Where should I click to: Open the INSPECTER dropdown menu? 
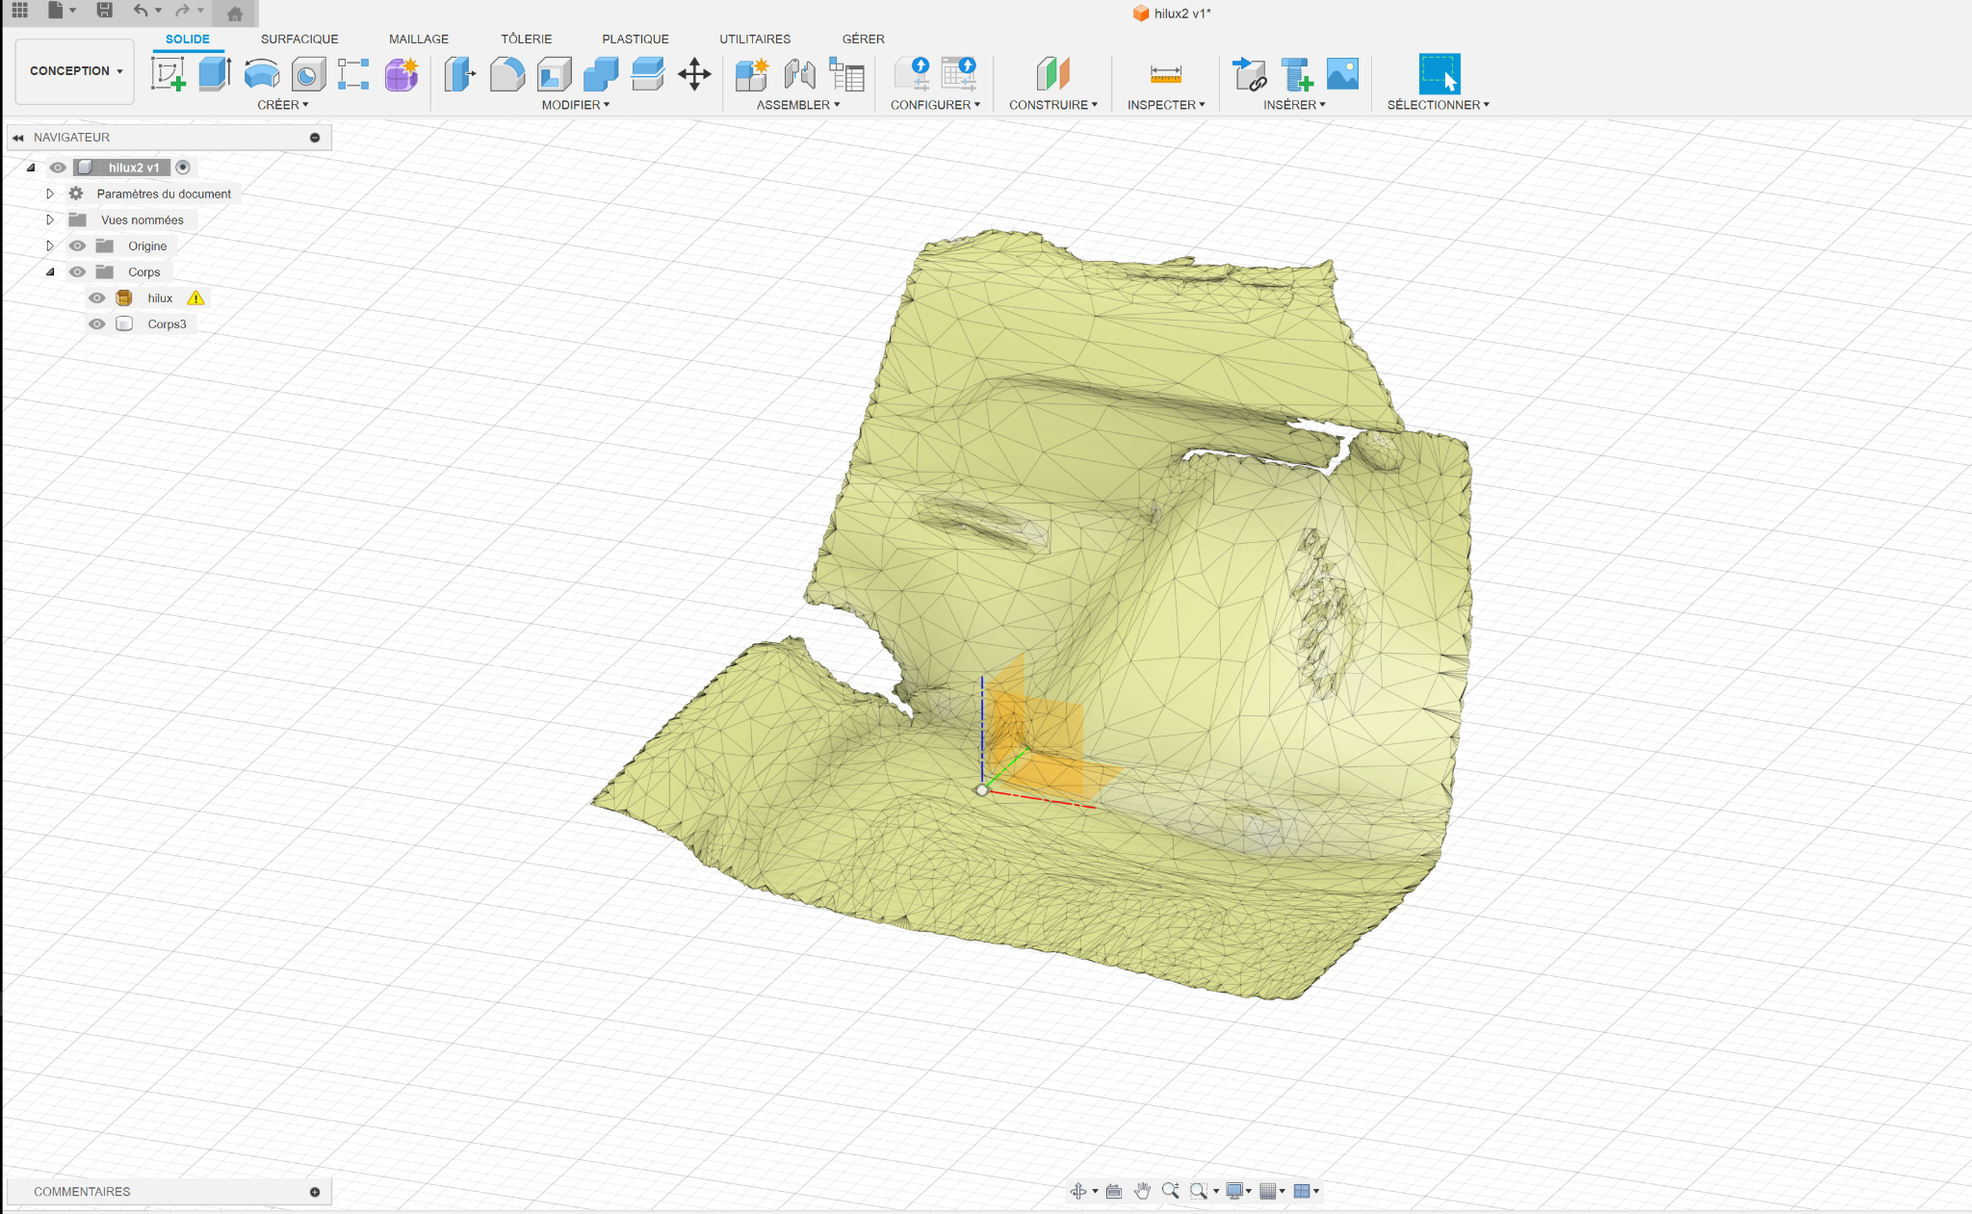coord(1166,105)
